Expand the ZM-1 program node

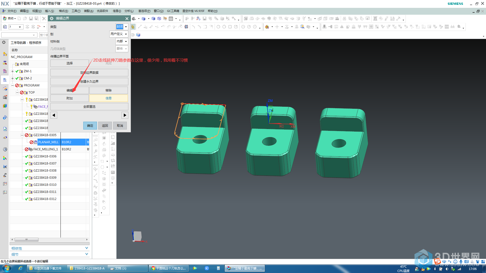click(12, 71)
